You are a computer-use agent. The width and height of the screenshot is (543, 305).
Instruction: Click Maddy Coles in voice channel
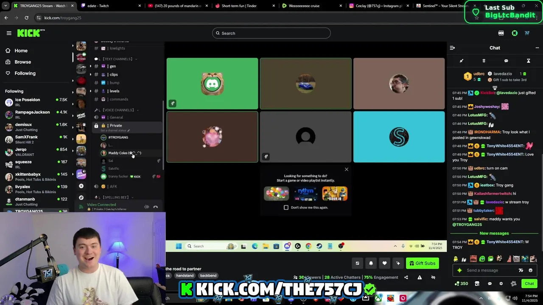coord(130,153)
